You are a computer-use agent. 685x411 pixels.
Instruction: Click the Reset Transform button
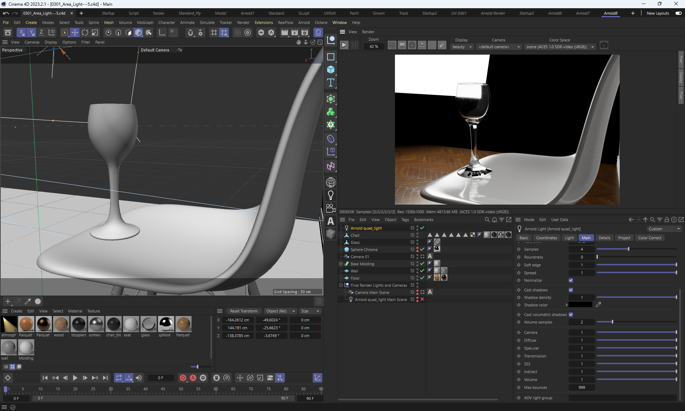pyautogui.click(x=244, y=311)
